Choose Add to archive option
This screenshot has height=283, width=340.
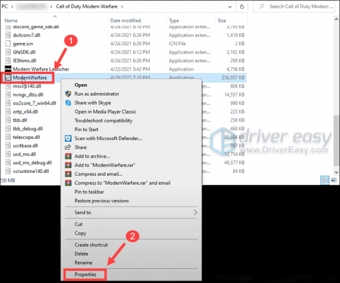[x=92, y=156]
